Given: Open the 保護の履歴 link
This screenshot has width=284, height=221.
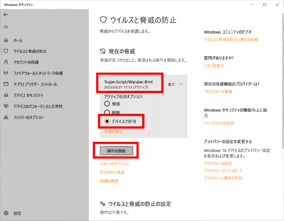Looking at the screenshot, I should tap(109, 181).
